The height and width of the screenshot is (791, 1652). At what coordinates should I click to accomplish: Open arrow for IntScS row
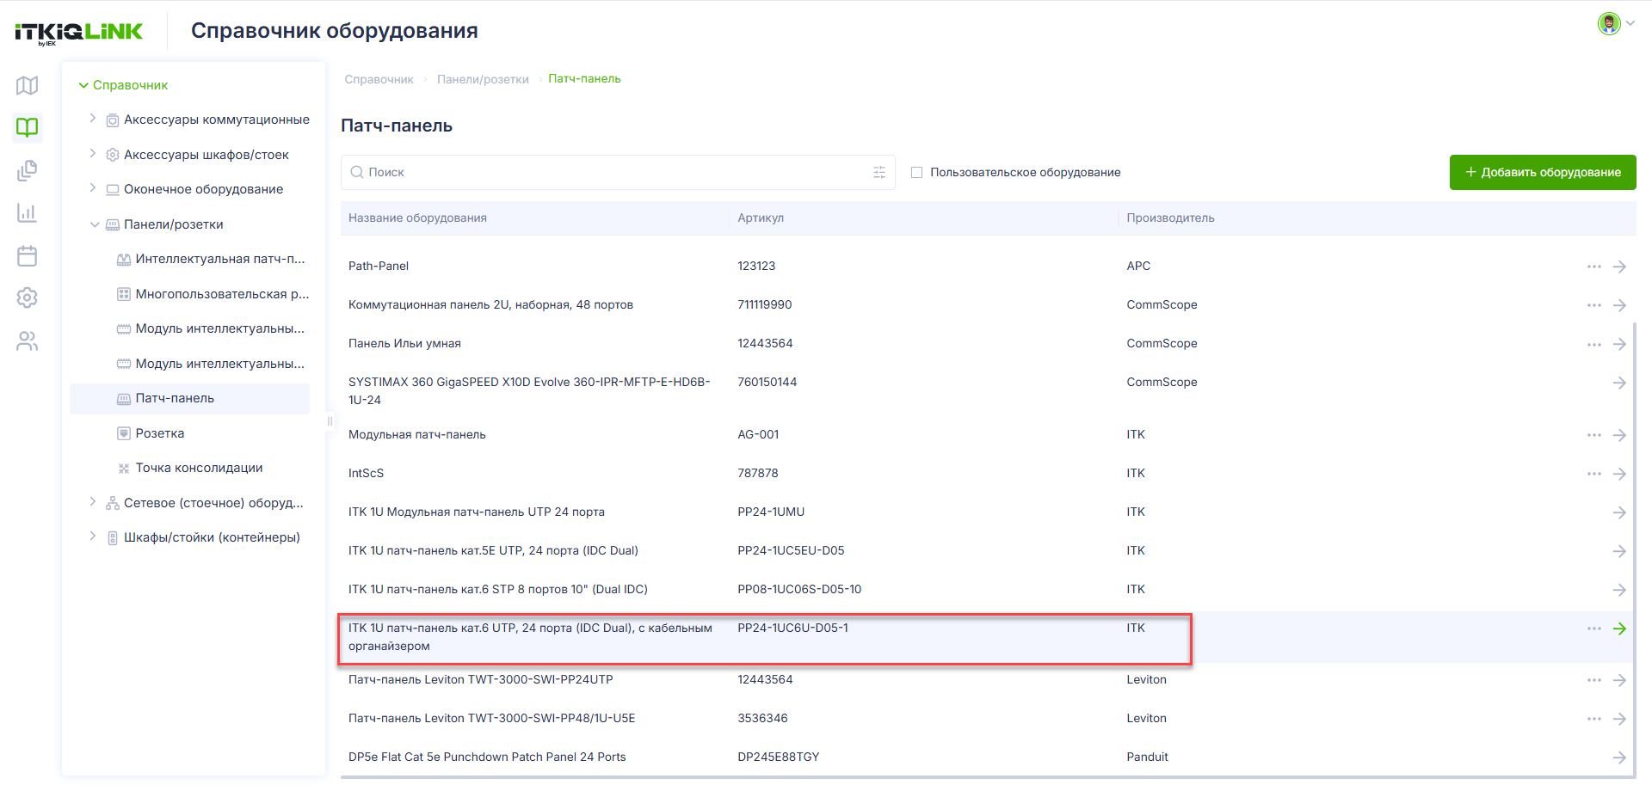1619,474
